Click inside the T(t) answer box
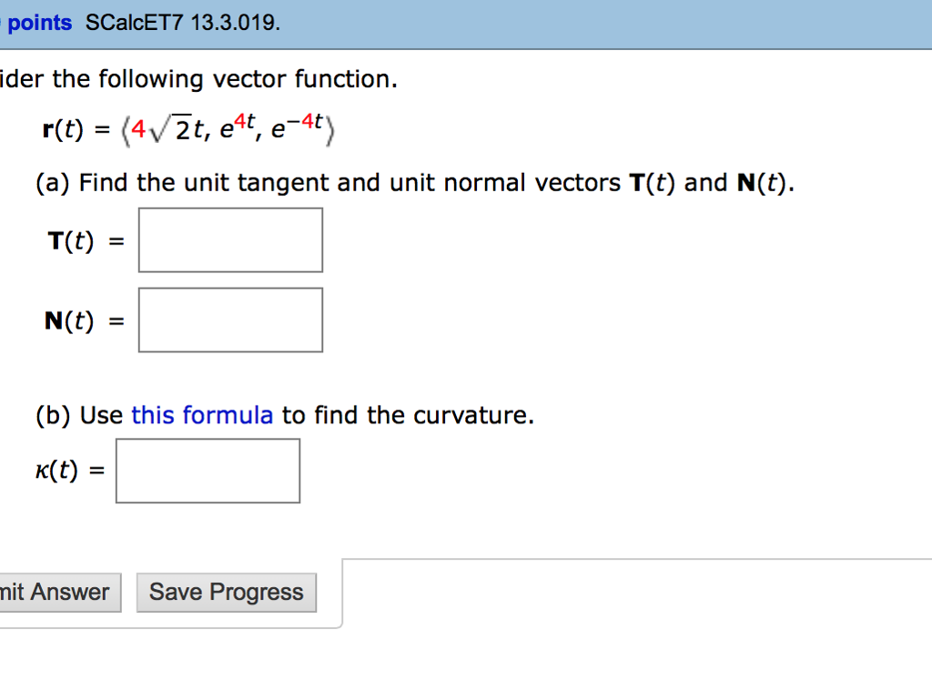The width and height of the screenshot is (932, 680). tap(229, 239)
